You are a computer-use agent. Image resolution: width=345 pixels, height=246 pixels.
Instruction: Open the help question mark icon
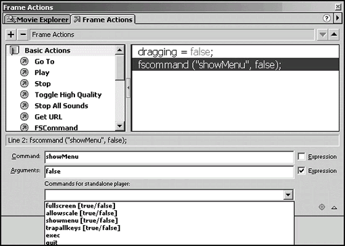326,18
